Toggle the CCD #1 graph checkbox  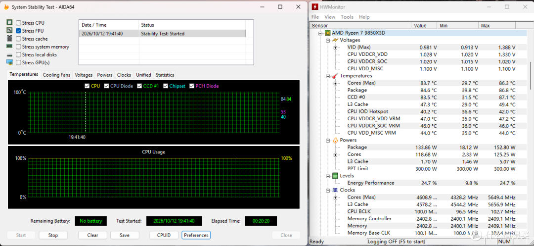(139, 86)
